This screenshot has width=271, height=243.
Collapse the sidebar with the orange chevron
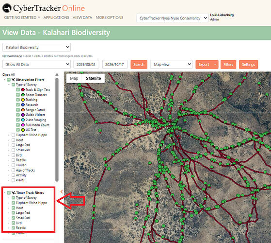click(62, 191)
